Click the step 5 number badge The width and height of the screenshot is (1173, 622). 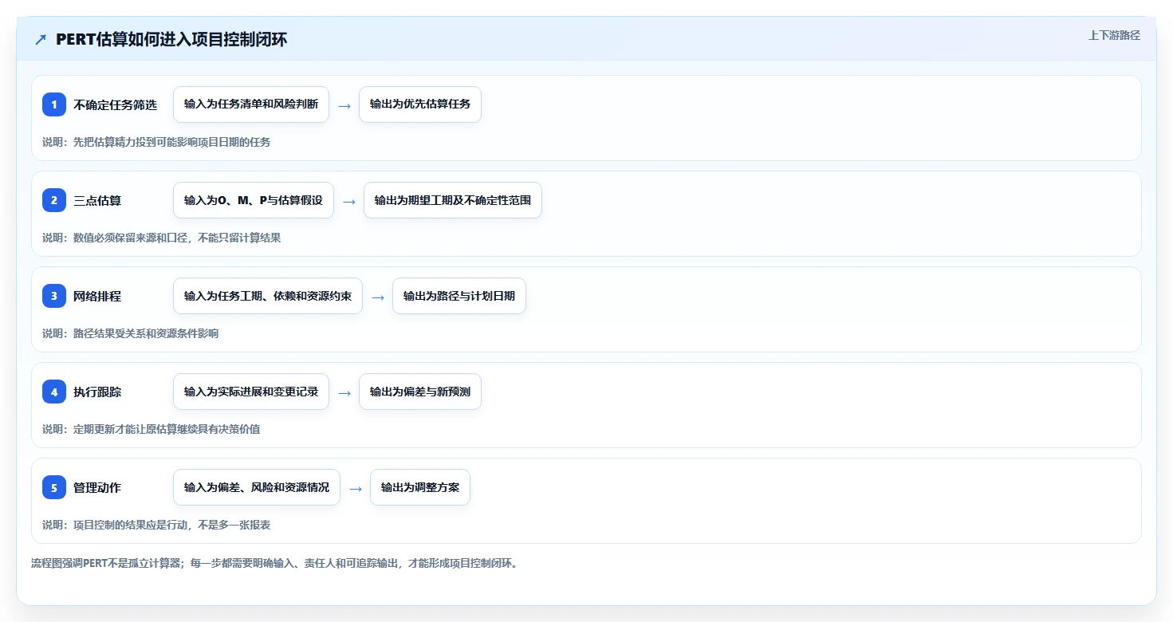coord(54,487)
